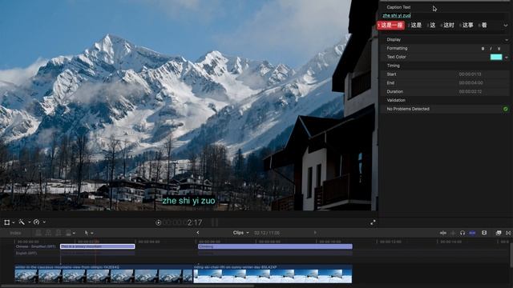Viewport: 513px width, 288px height.
Task: Open the cyan Text Color swatch
Action: 496,57
